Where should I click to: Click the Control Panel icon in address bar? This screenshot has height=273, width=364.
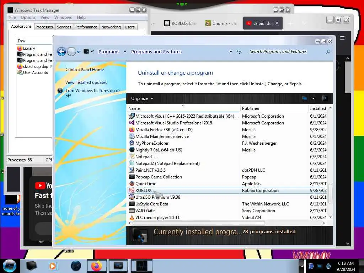point(86,52)
